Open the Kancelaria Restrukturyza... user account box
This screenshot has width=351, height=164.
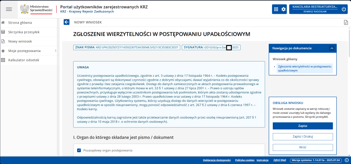click(x=314, y=9)
